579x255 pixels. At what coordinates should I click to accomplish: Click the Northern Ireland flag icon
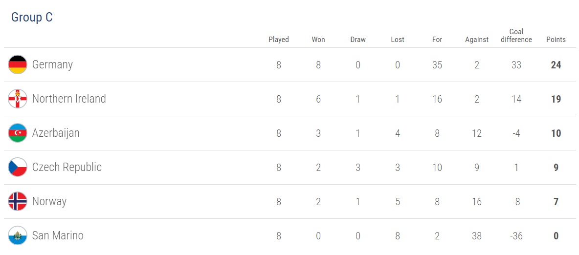click(18, 99)
